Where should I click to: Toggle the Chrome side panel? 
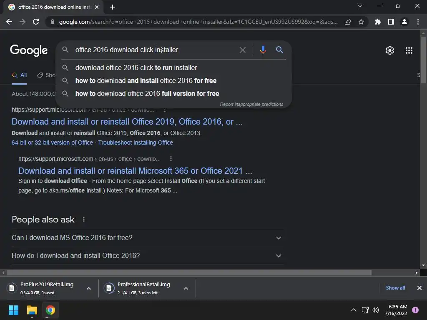pyautogui.click(x=391, y=22)
